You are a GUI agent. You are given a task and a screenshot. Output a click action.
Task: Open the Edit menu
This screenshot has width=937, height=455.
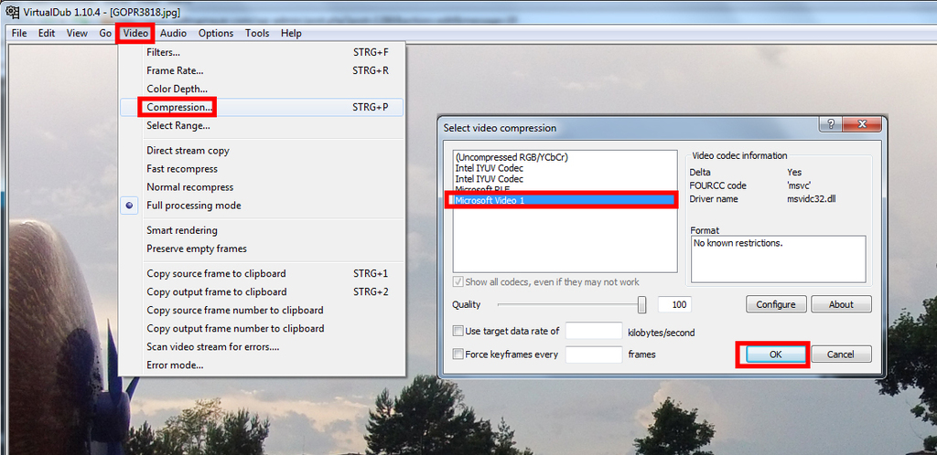click(47, 34)
